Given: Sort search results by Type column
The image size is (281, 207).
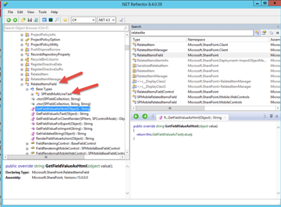Looking at the screenshot, I should pyautogui.click(x=159, y=40).
